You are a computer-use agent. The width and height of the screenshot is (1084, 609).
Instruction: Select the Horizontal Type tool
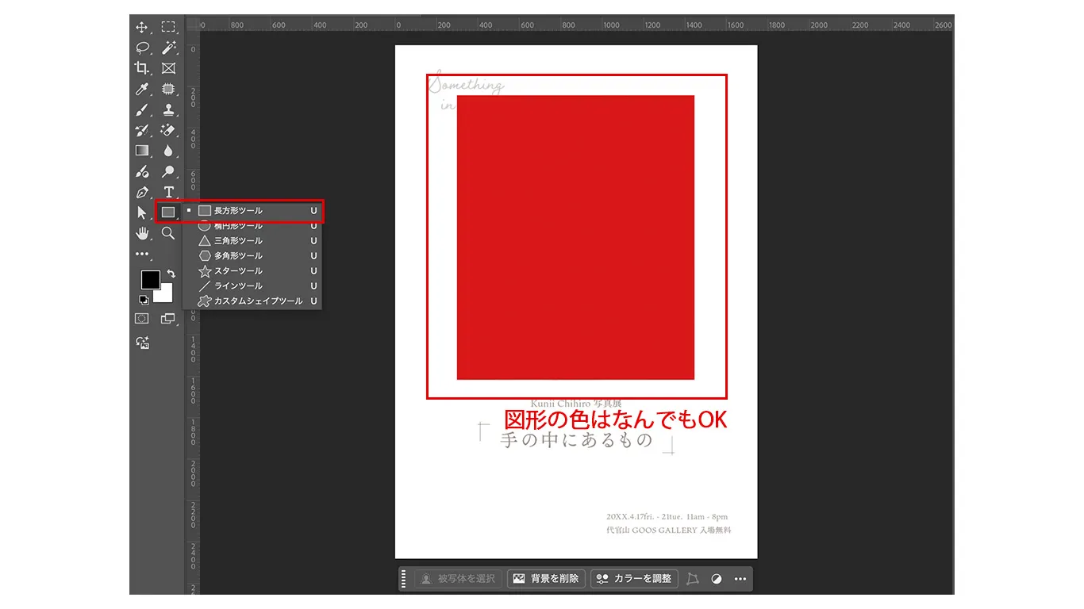coord(168,192)
